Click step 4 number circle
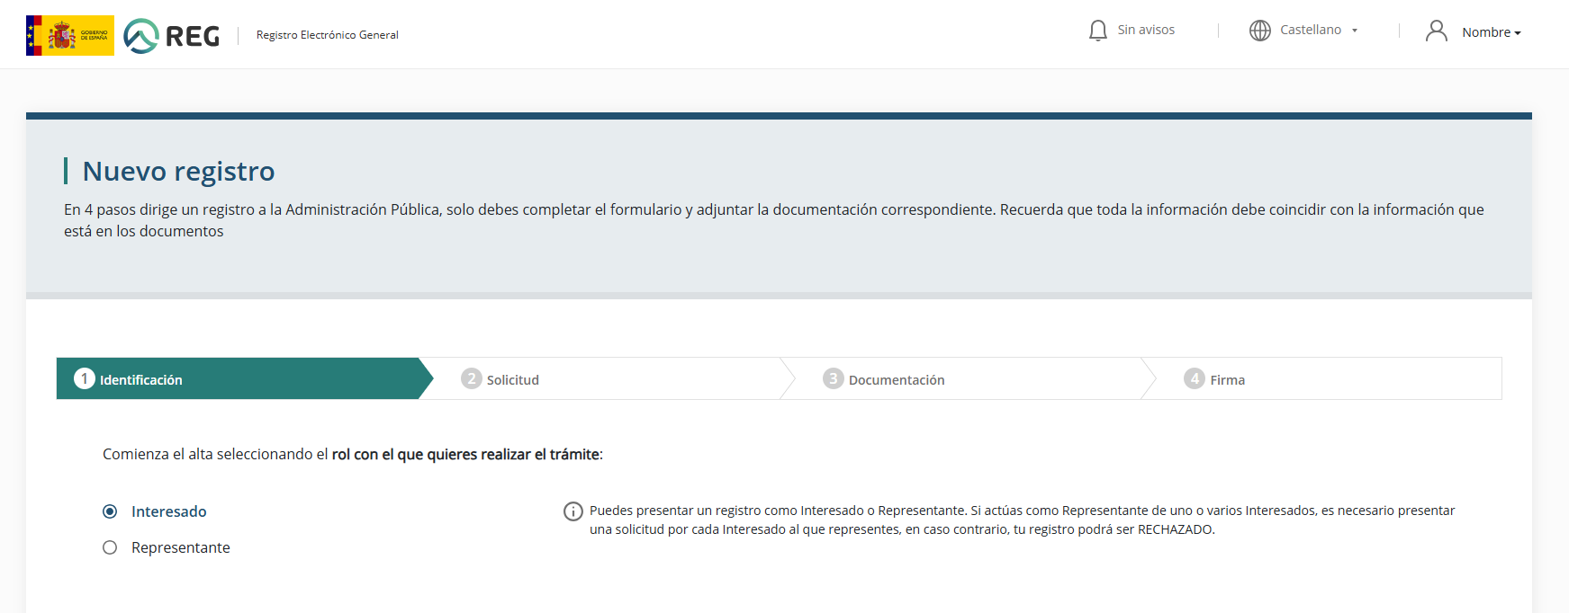Image resolution: width=1569 pixels, height=613 pixels. coord(1194,378)
